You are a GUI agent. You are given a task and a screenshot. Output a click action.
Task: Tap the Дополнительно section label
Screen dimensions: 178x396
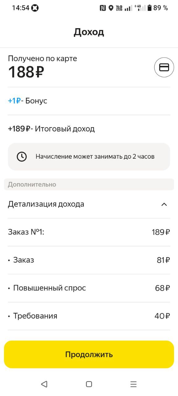tap(32, 184)
